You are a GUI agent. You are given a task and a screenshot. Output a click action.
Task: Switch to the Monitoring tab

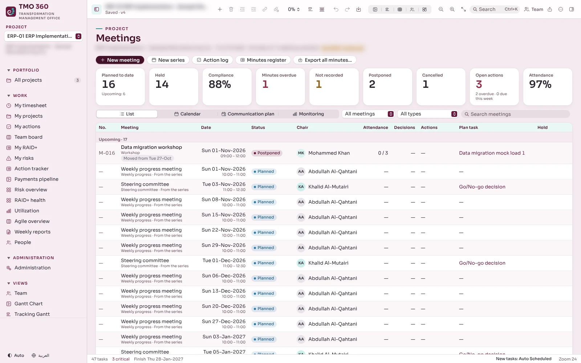pyautogui.click(x=308, y=114)
